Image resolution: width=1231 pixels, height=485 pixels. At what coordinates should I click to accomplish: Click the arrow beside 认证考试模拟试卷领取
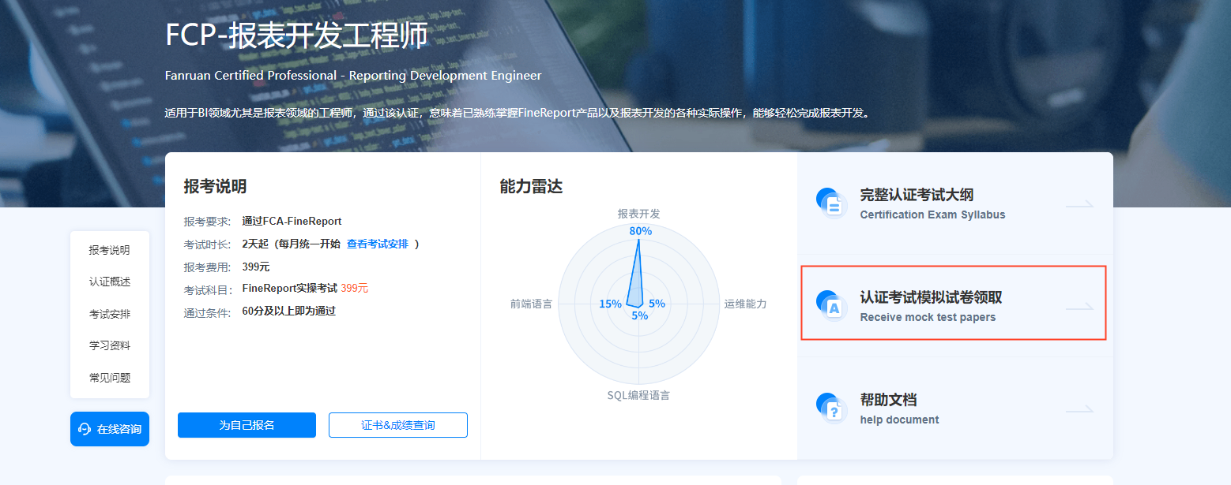pos(1079,307)
